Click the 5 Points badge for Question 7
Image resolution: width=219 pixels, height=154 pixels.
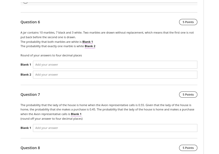pyautogui.click(x=188, y=95)
